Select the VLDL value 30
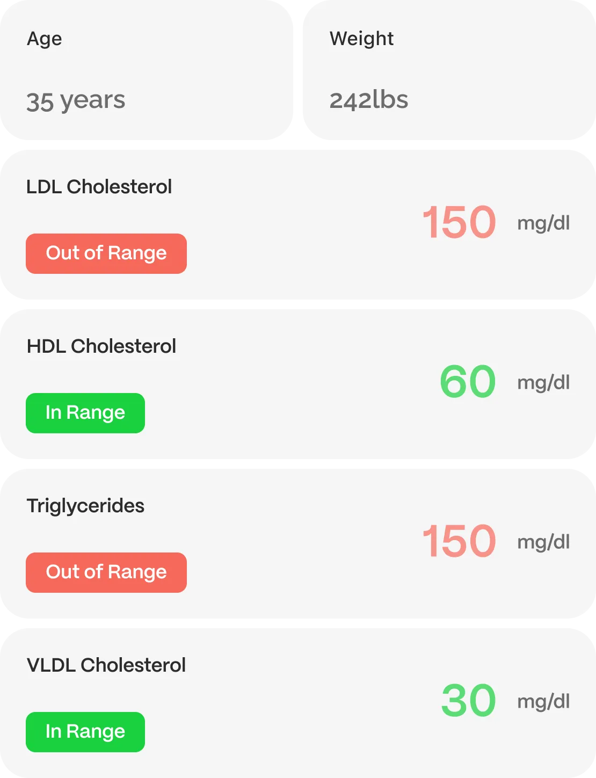596x778 pixels. tap(468, 701)
